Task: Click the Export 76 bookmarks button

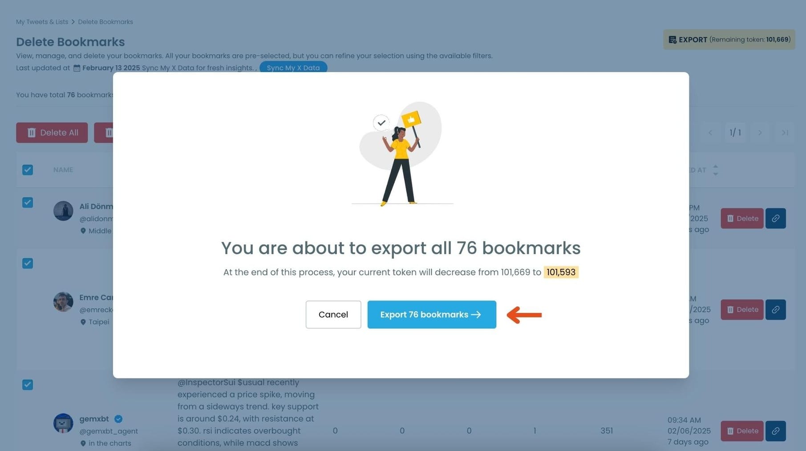Action: 431,314
